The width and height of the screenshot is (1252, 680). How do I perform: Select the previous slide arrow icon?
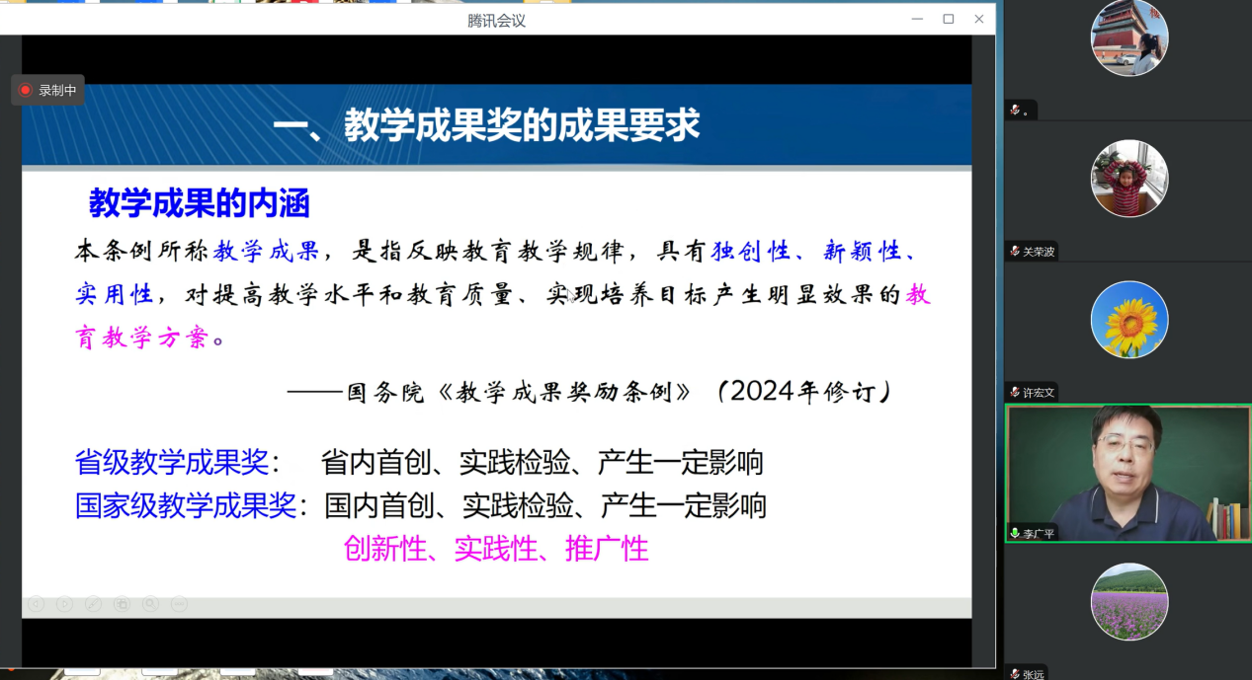36,604
